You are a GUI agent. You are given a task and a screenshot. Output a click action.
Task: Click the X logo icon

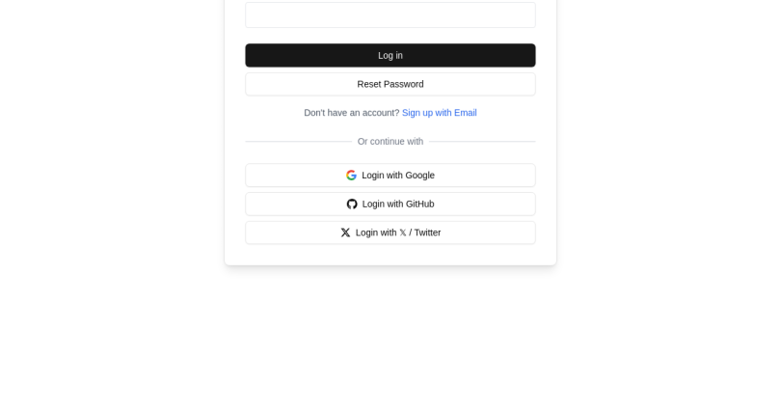(x=345, y=232)
